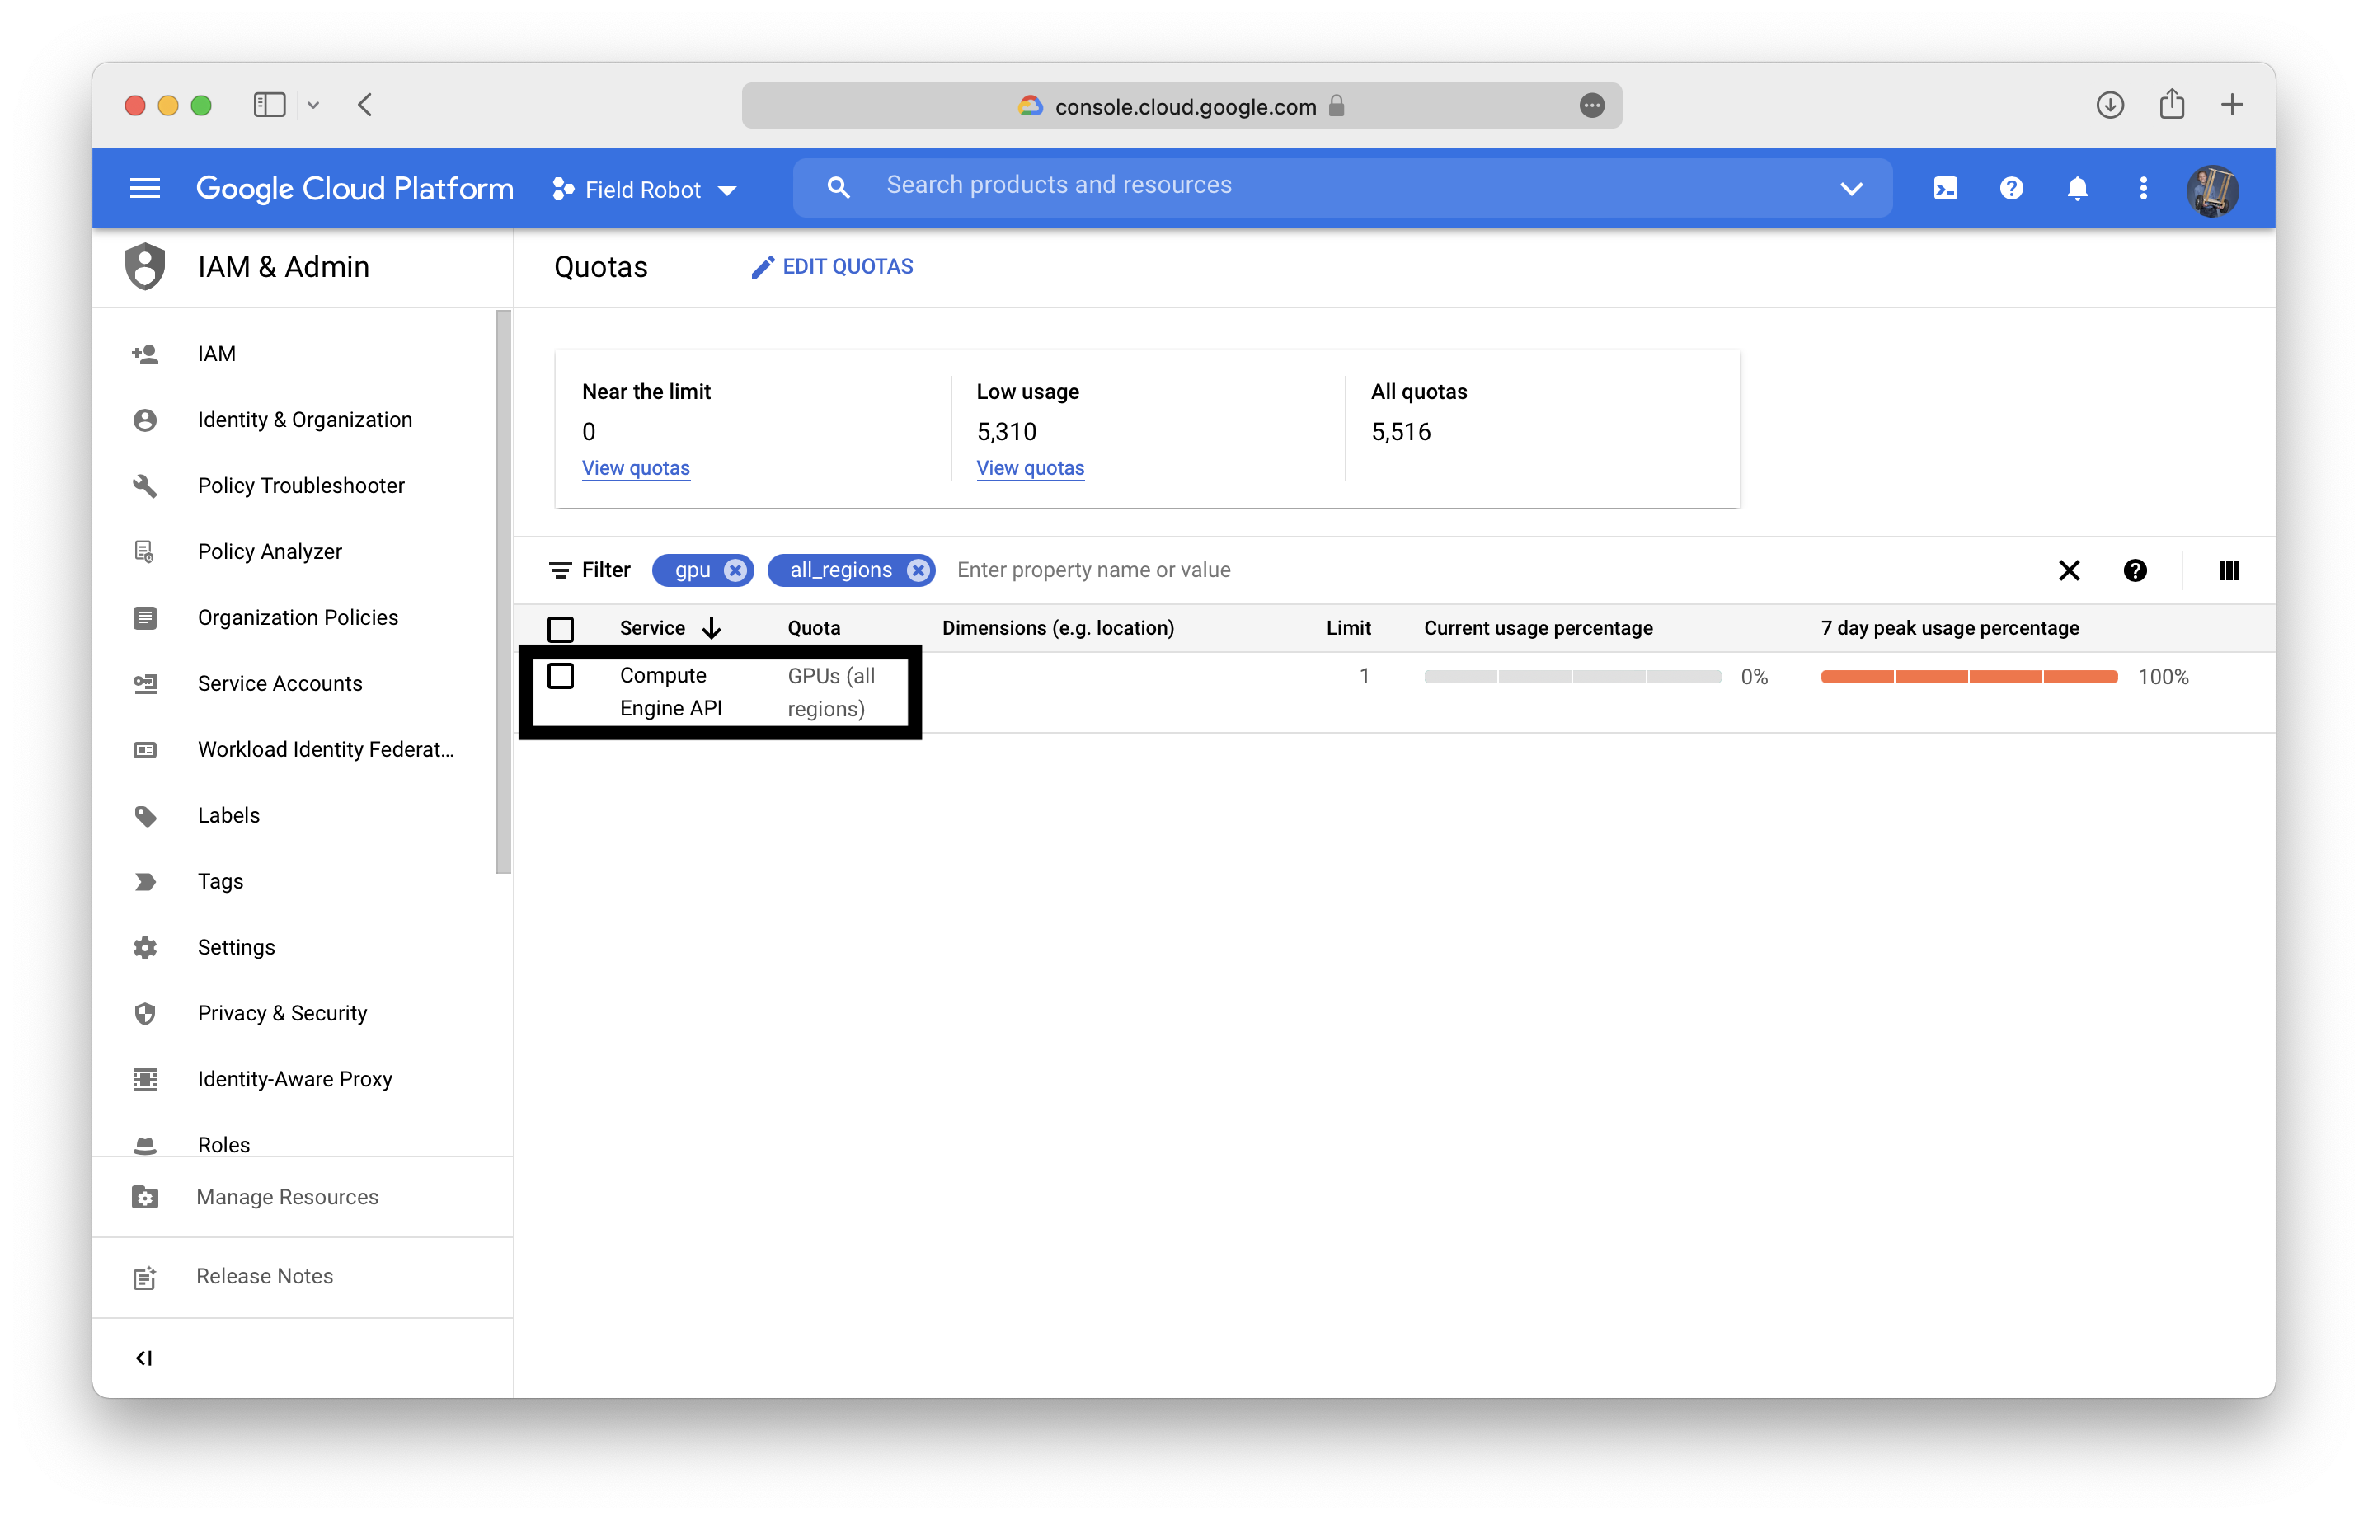This screenshot has width=2368, height=1520.
Task: Click the Google Cloud Platform logo text
Action: (x=355, y=189)
